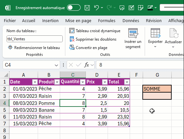Click Insérer un segment label
The image size is (184, 139).
133,44
